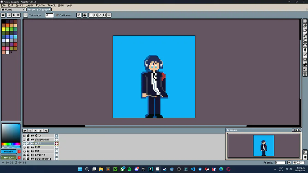The image size is (308, 173).
Task: Choose the Move tool
Action: (305, 45)
